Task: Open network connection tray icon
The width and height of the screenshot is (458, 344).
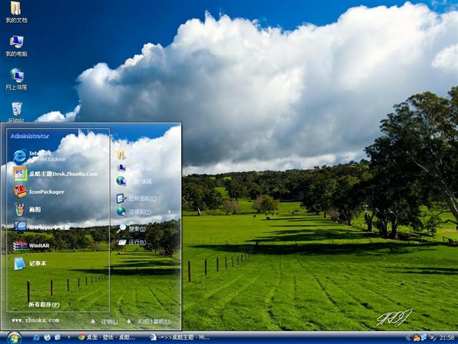Action: (424, 338)
